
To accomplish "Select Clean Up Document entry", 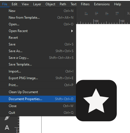I will 38,92.
